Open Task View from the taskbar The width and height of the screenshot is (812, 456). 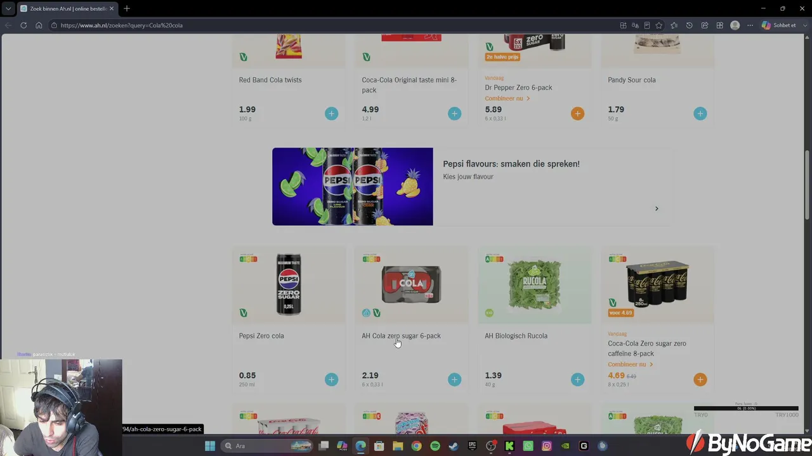pyautogui.click(x=324, y=446)
